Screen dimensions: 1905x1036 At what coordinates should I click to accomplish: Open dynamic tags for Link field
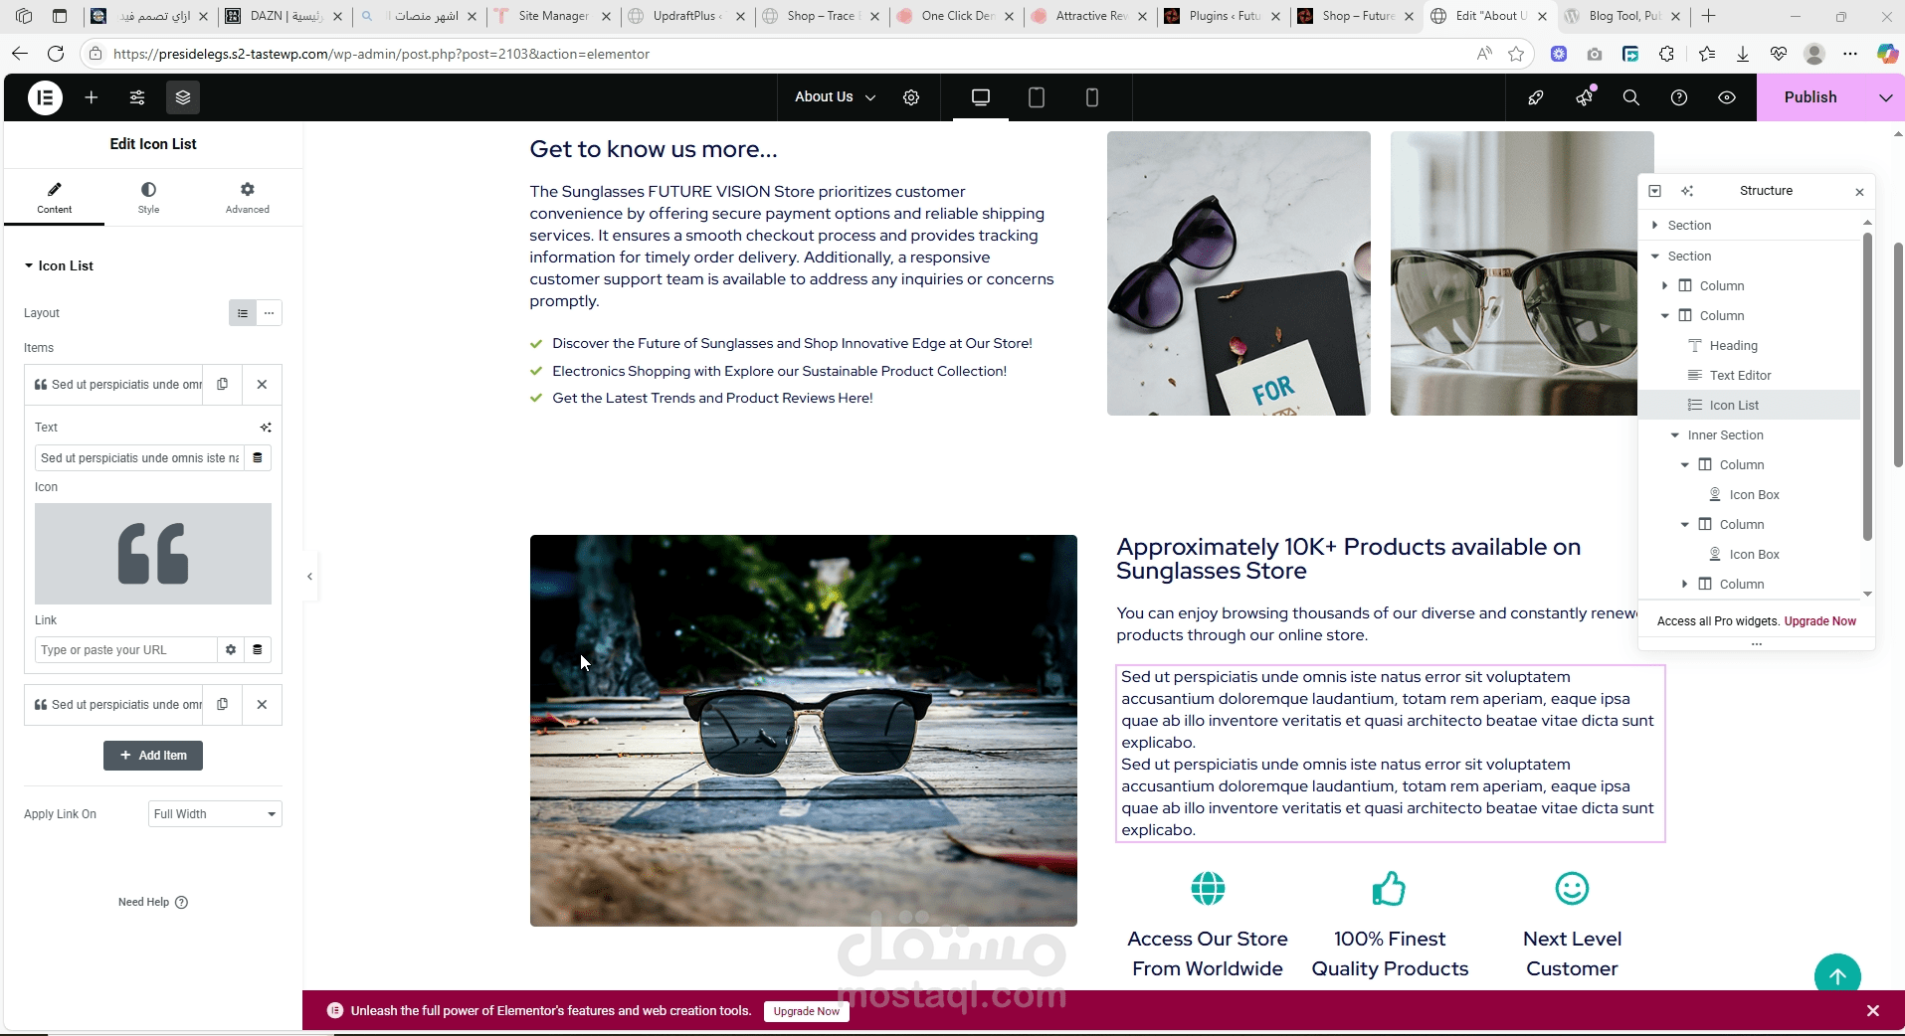click(x=258, y=650)
